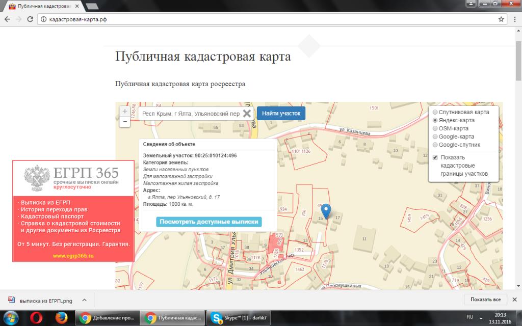Screen dimensions: 522x326
Task: Click parcel label 1462 on the map
Action: 300,269
